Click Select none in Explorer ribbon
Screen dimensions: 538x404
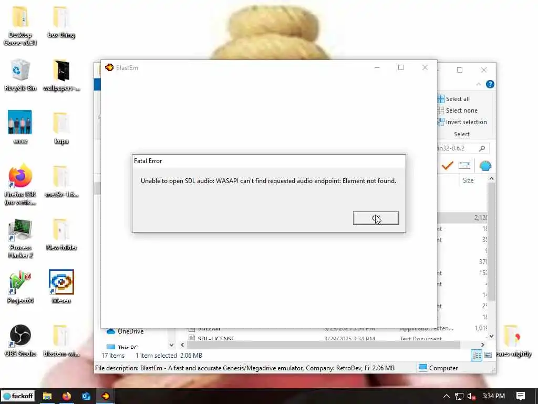point(458,110)
